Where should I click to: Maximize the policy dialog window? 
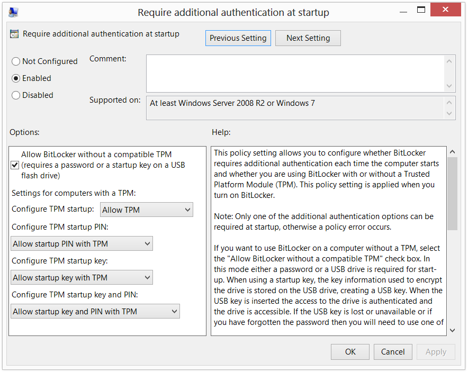pyautogui.click(x=421, y=10)
